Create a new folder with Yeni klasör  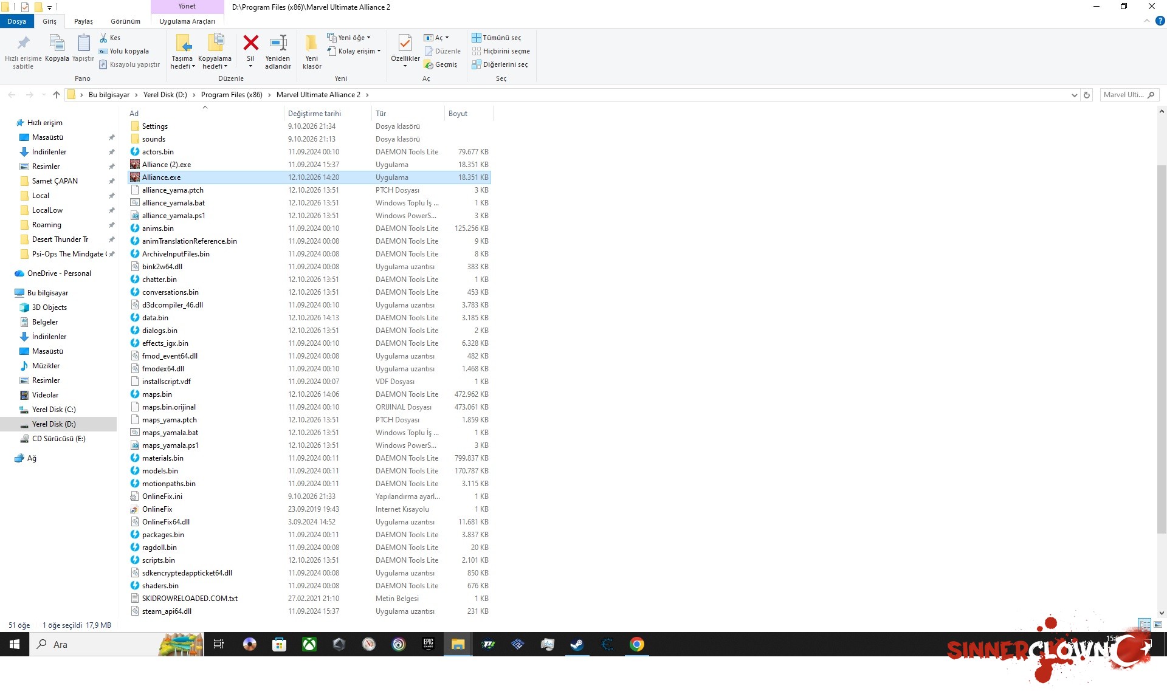click(312, 52)
